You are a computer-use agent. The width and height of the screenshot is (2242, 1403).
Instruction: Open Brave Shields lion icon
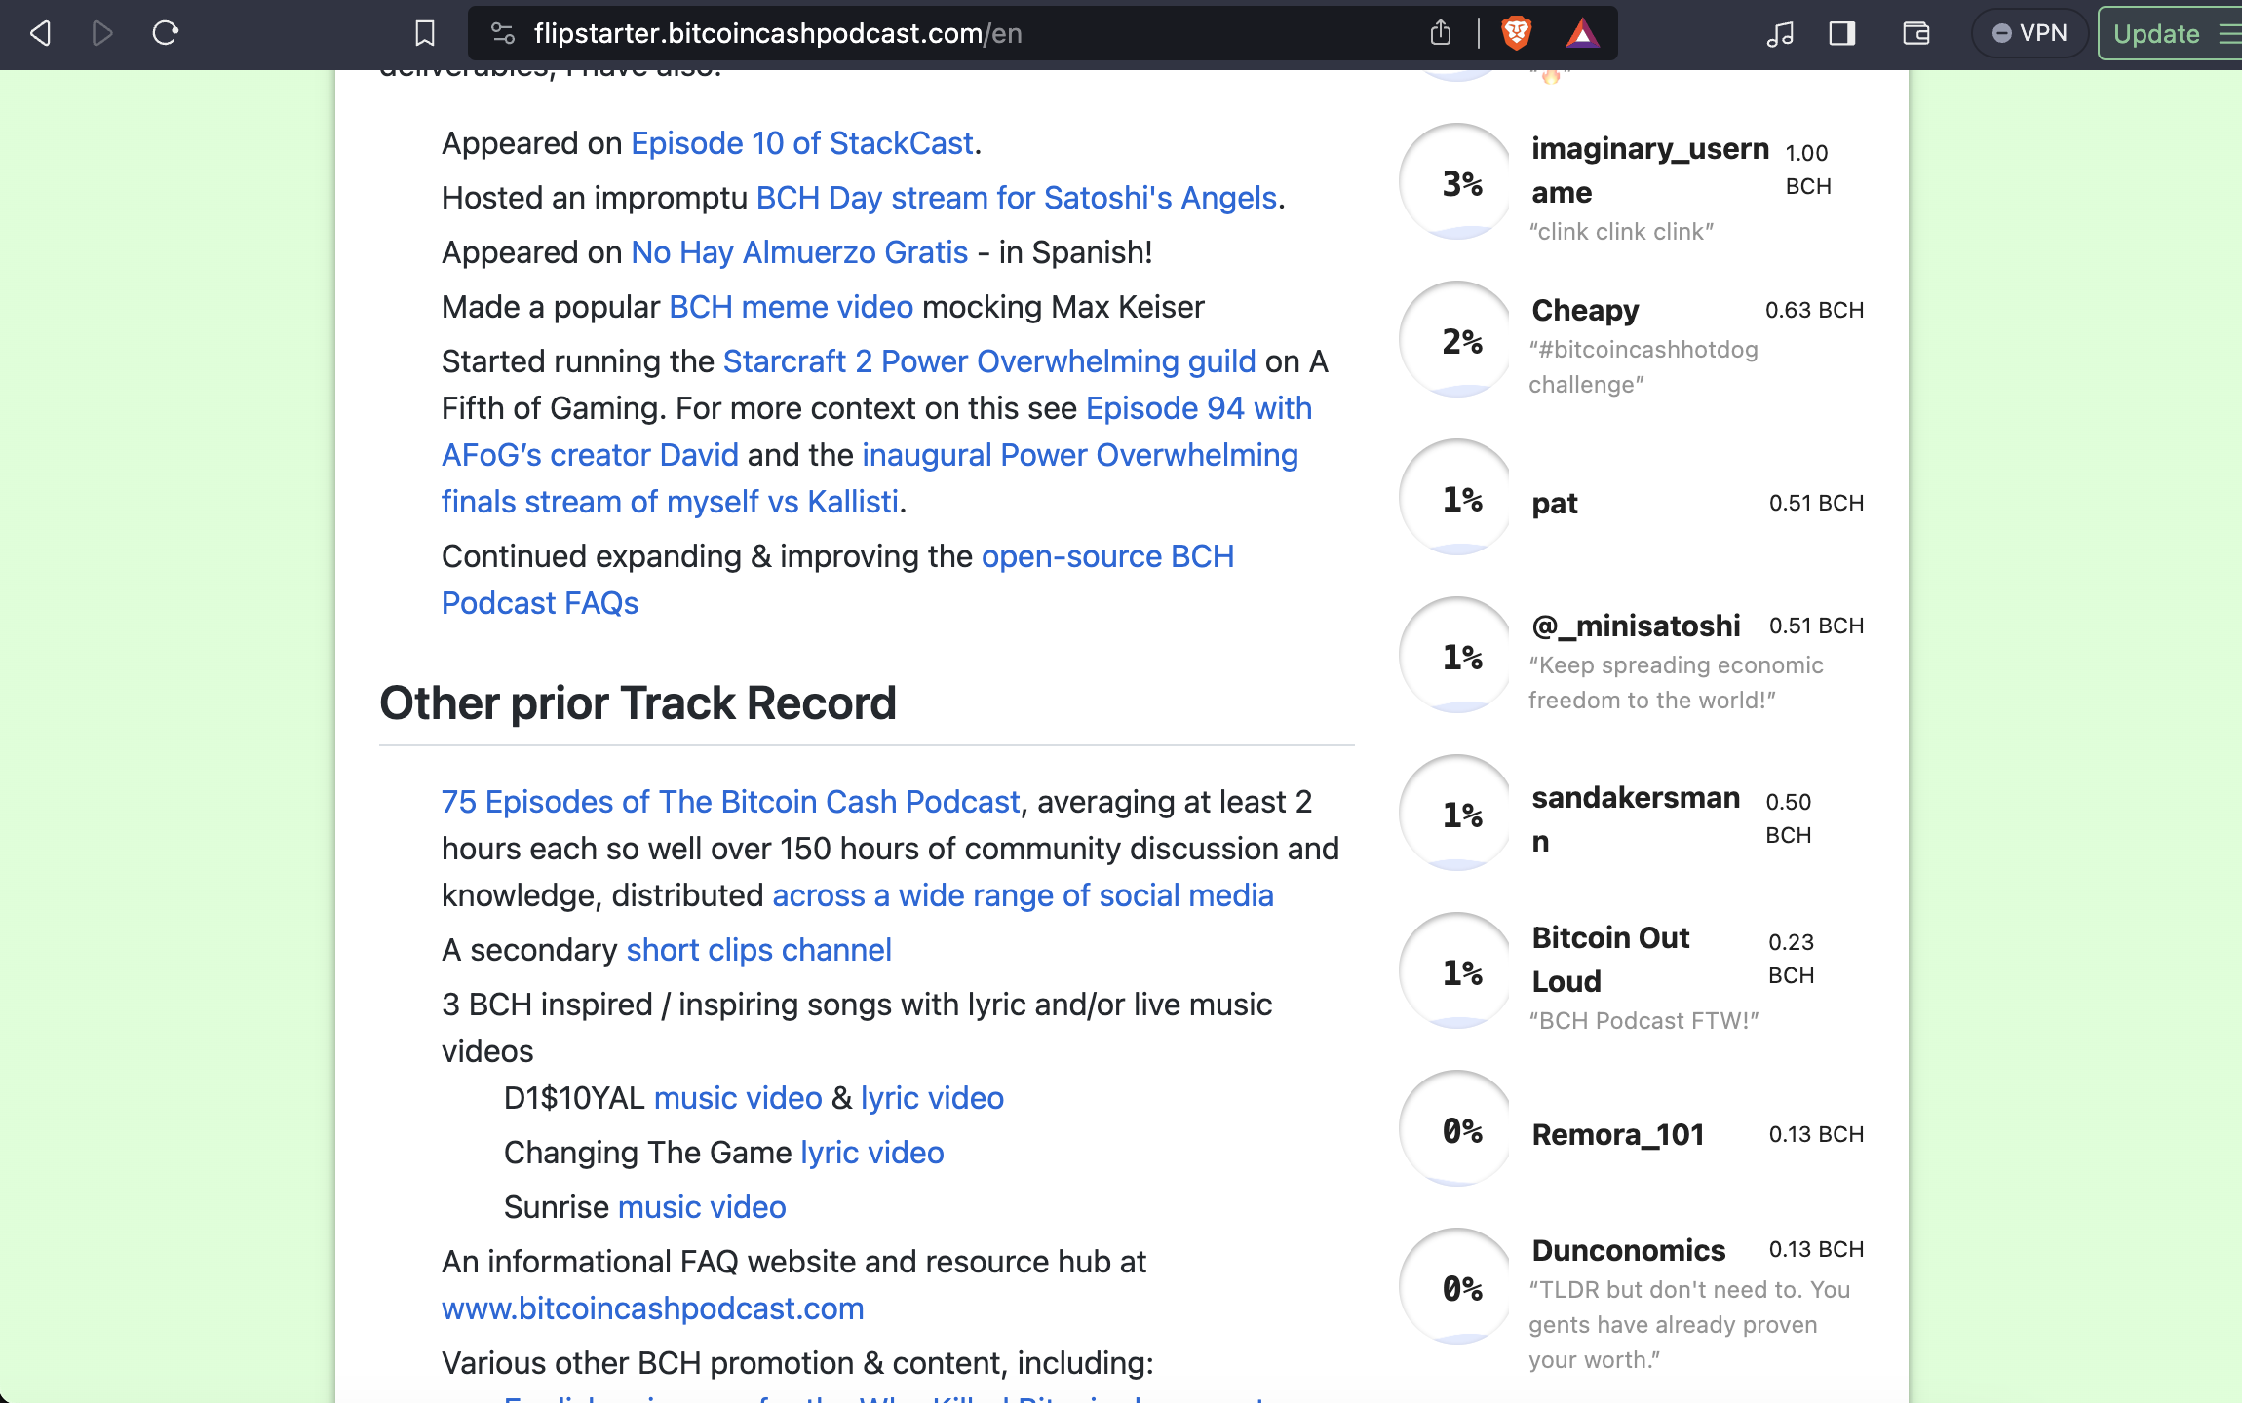[1516, 34]
